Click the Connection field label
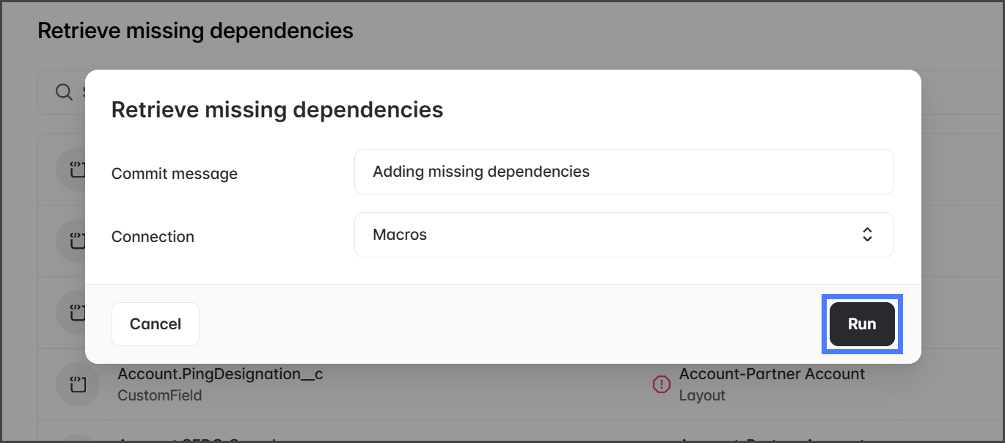 coord(153,237)
